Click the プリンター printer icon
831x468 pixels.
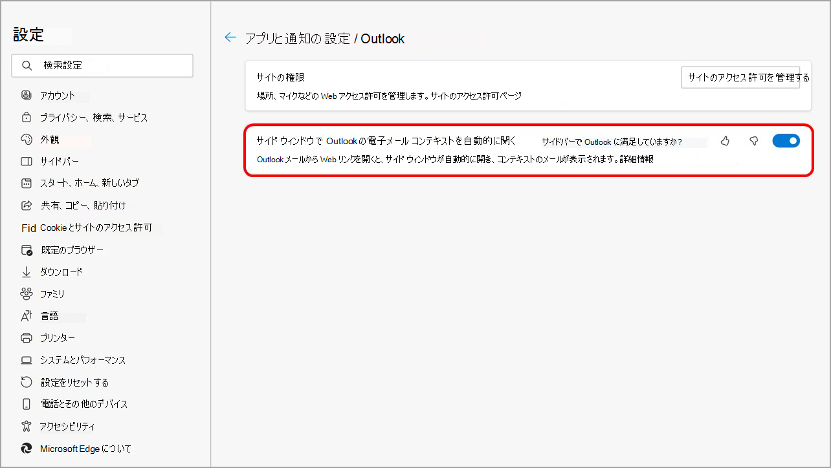pos(27,337)
